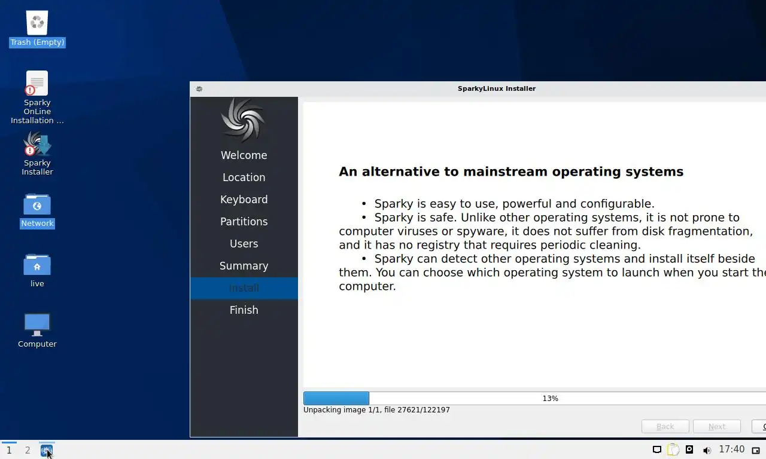Open the live home folder icon
This screenshot has height=459, width=766.
[x=37, y=270]
